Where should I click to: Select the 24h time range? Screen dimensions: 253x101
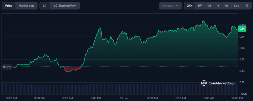click(x=189, y=6)
